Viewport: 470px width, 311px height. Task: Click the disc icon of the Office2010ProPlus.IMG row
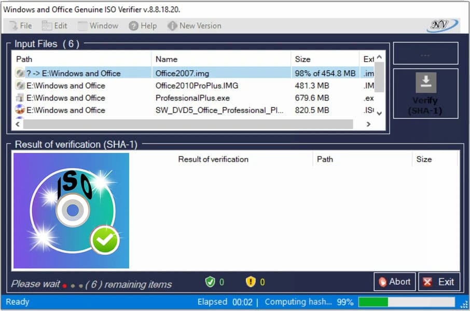point(20,86)
